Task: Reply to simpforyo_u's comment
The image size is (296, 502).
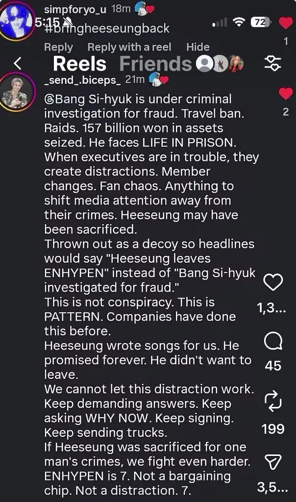Action: (58, 47)
